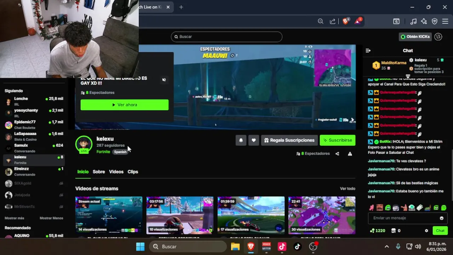Collapse the chat panel with the arrow icon
Viewport: 453px width, 255px height.
pyautogui.click(x=368, y=51)
